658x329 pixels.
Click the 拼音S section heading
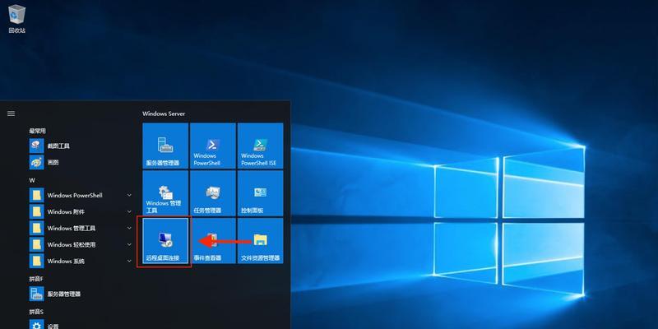(36, 312)
